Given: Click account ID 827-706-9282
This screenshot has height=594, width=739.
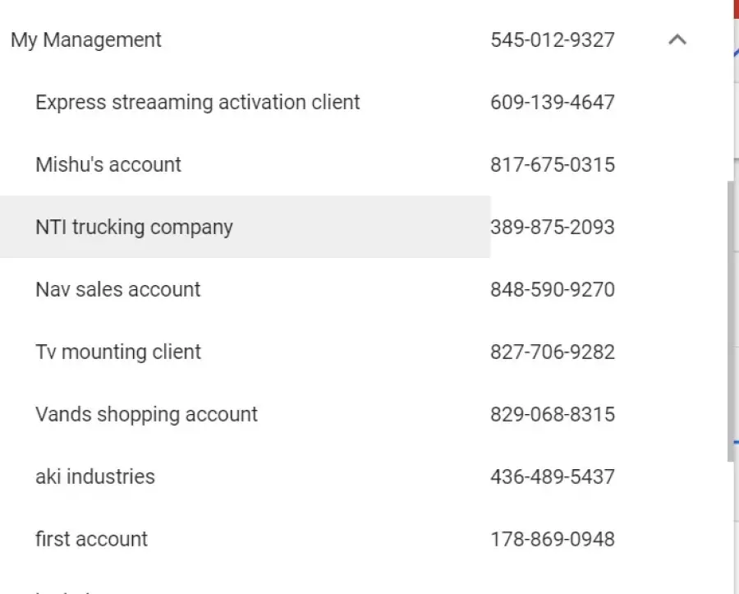Looking at the screenshot, I should pos(552,352).
